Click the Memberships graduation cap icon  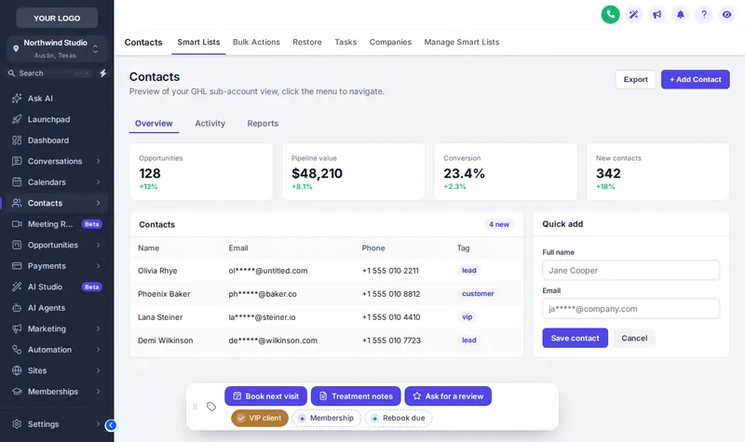tap(17, 392)
